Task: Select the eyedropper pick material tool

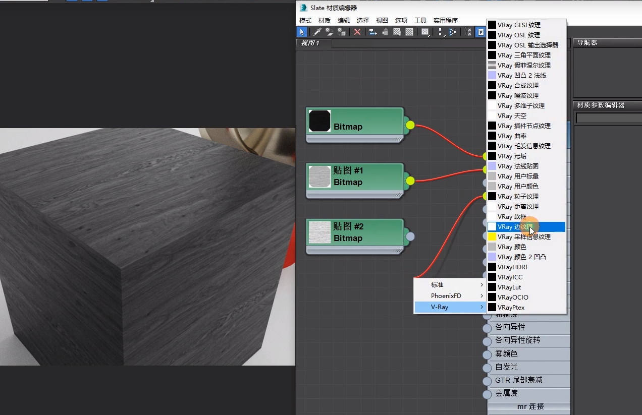Action: point(317,32)
